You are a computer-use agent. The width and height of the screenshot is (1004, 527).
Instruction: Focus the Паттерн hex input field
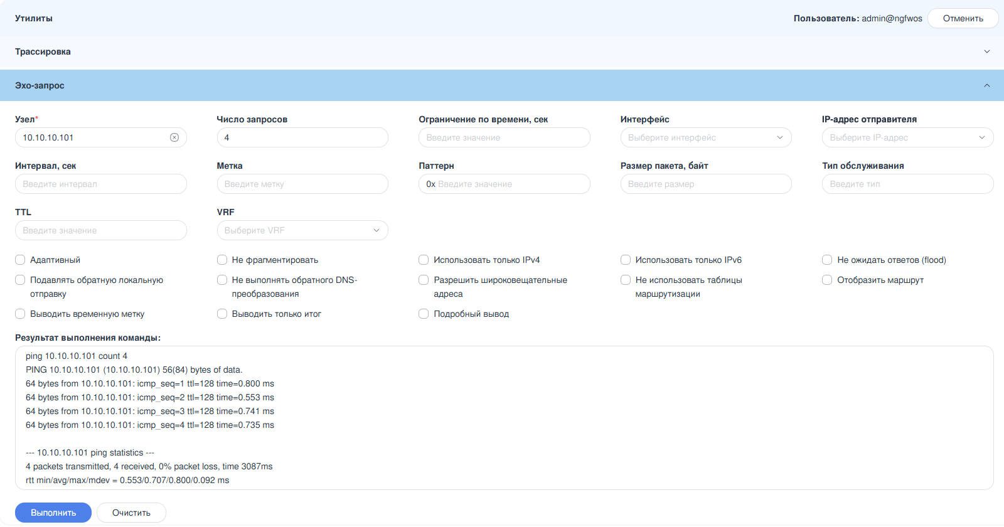point(505,184)
